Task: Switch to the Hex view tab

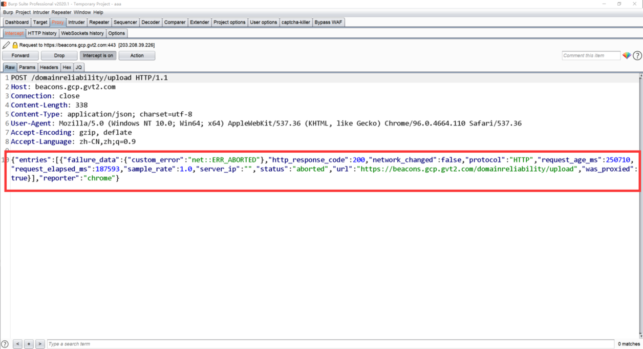Action: click(x=67, y=67)
